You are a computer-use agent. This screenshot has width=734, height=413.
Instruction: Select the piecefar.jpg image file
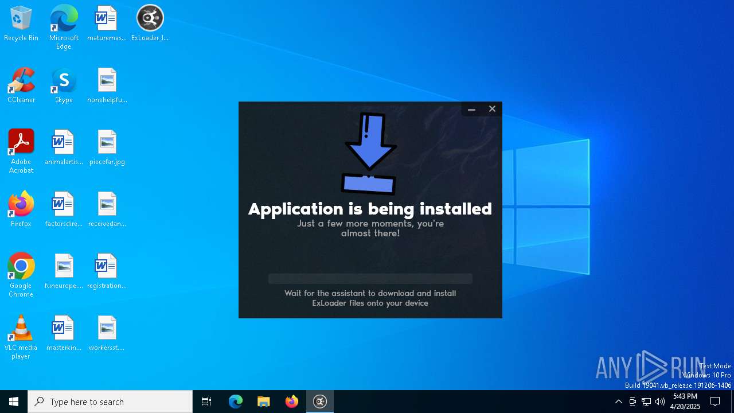tap(107, 147)
